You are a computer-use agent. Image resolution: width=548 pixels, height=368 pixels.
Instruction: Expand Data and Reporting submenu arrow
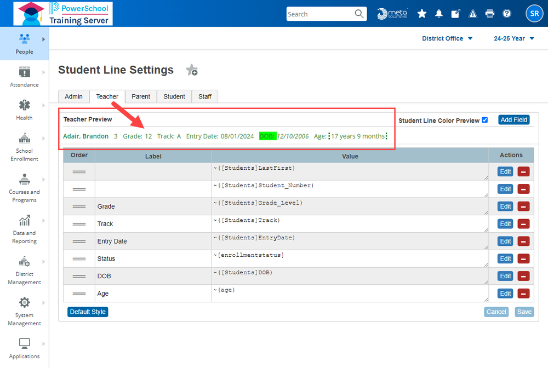click(43, 220)
